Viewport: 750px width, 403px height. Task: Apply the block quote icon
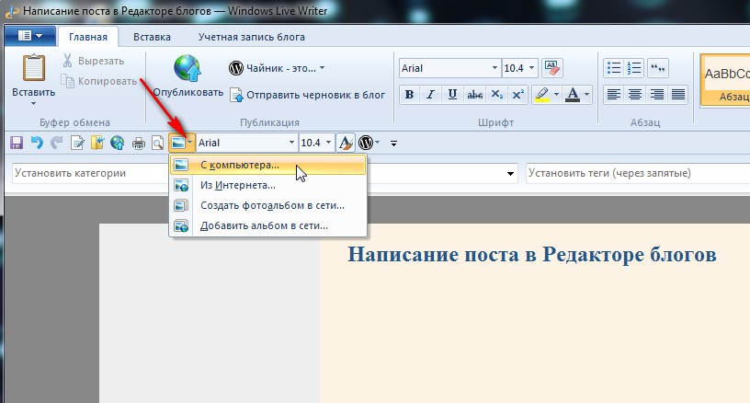pos(658,68)
